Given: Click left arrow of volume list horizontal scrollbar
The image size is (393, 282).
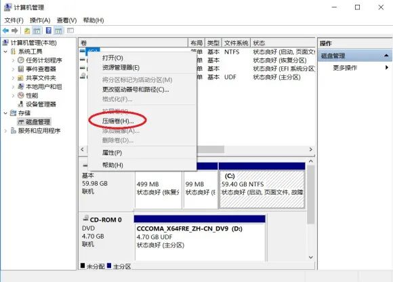Looking at the screenshot, I should 83,149.
